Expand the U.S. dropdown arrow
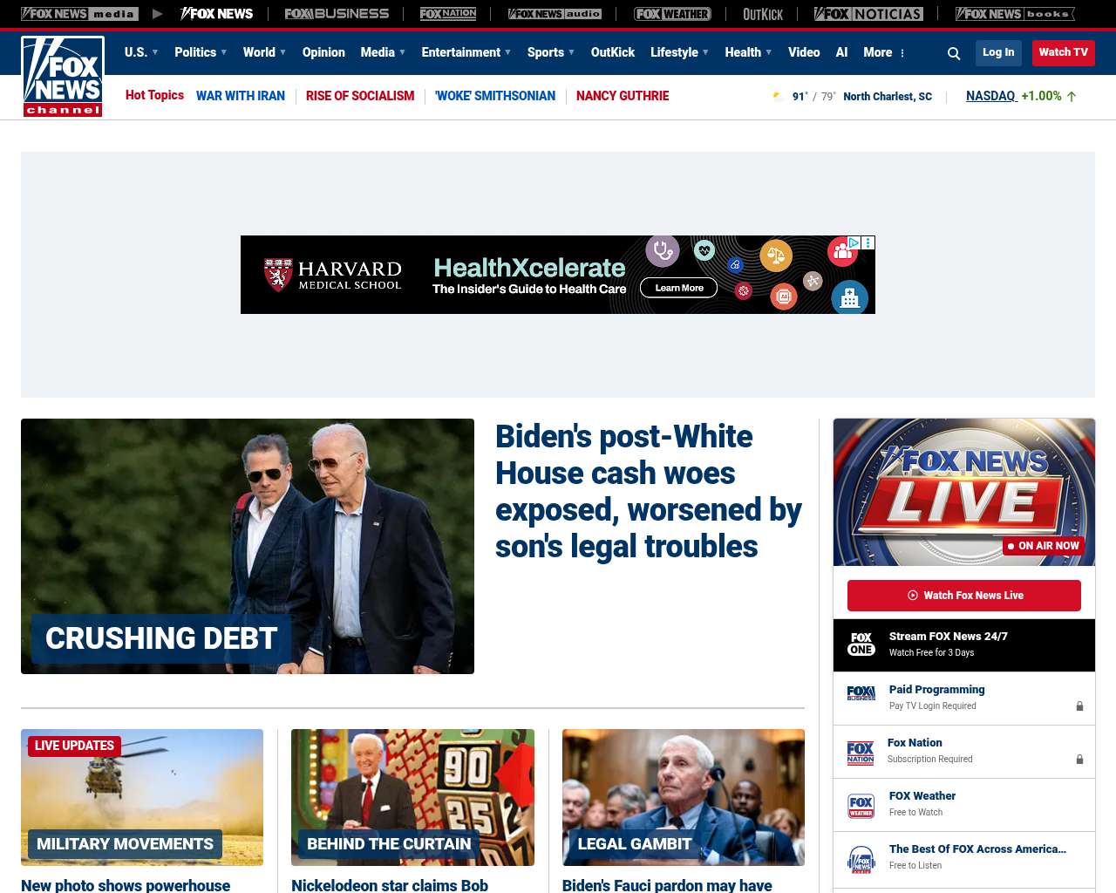 click(155, 52)
